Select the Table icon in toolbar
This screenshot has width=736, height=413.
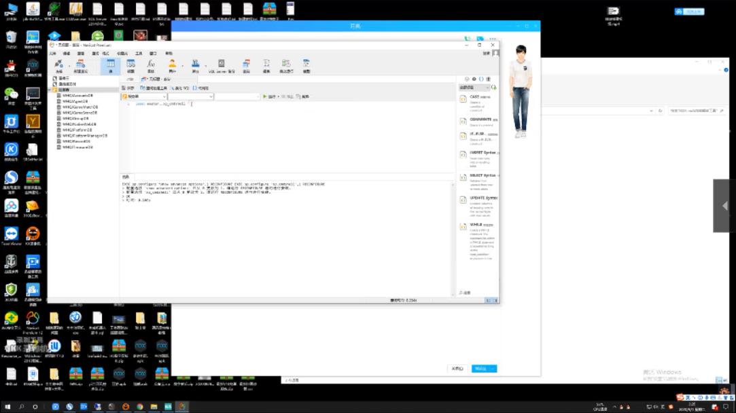pos(111,66)
